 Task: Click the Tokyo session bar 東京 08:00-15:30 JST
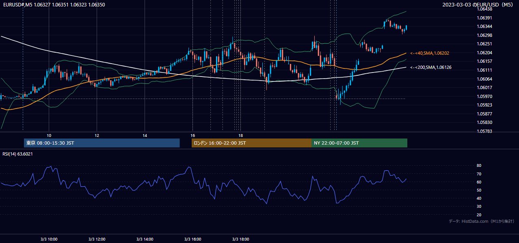tap(102, 143)
